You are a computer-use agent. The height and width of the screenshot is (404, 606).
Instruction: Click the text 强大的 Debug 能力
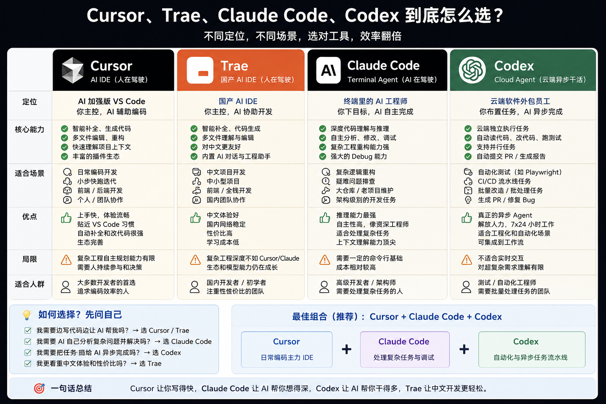pyautogui.click(x=359, y=156)
